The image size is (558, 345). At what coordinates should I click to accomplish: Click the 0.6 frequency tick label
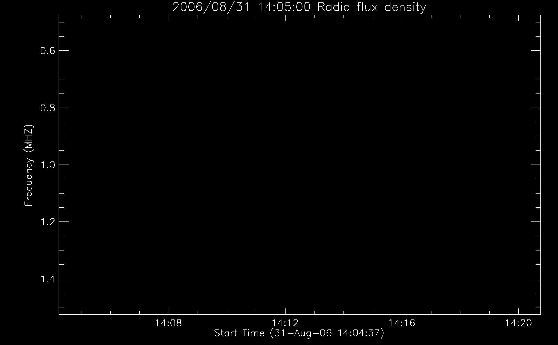[x=48, y=51]
